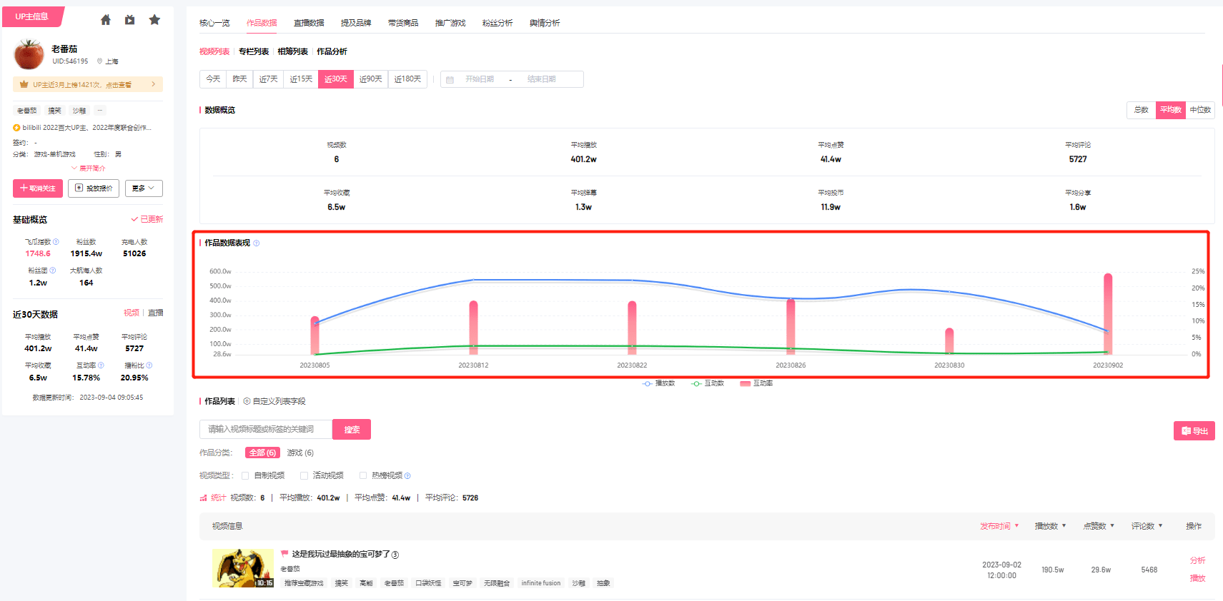
Task: Open the help icon beside 粉丝团
Action: pyautogui.click(x=52, y=271)
